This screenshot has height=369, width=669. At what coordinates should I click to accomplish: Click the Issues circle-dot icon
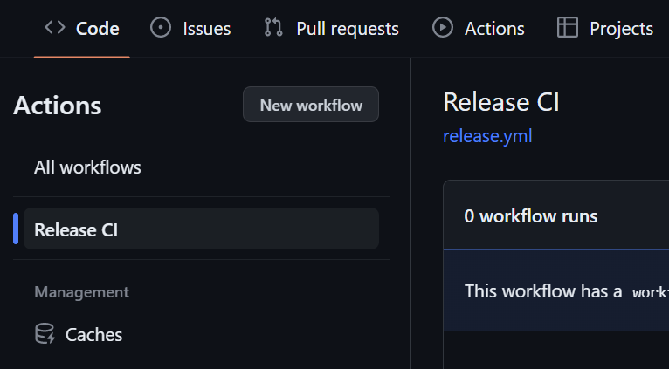point(161,28)
